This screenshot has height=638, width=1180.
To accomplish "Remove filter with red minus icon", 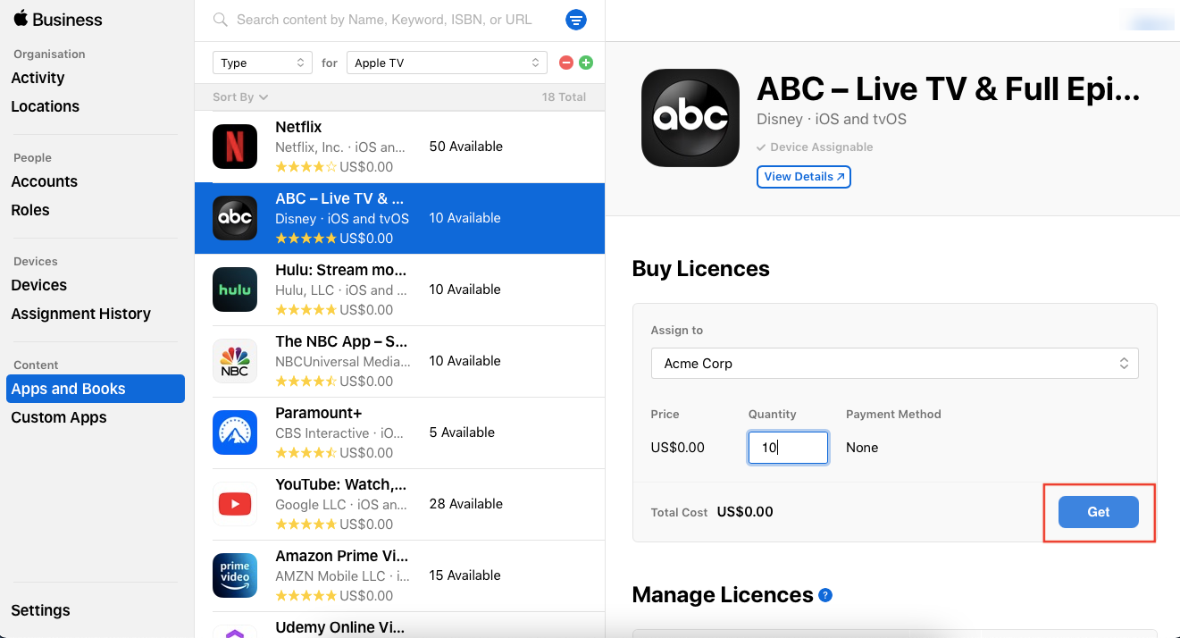I will coord(565,63).
